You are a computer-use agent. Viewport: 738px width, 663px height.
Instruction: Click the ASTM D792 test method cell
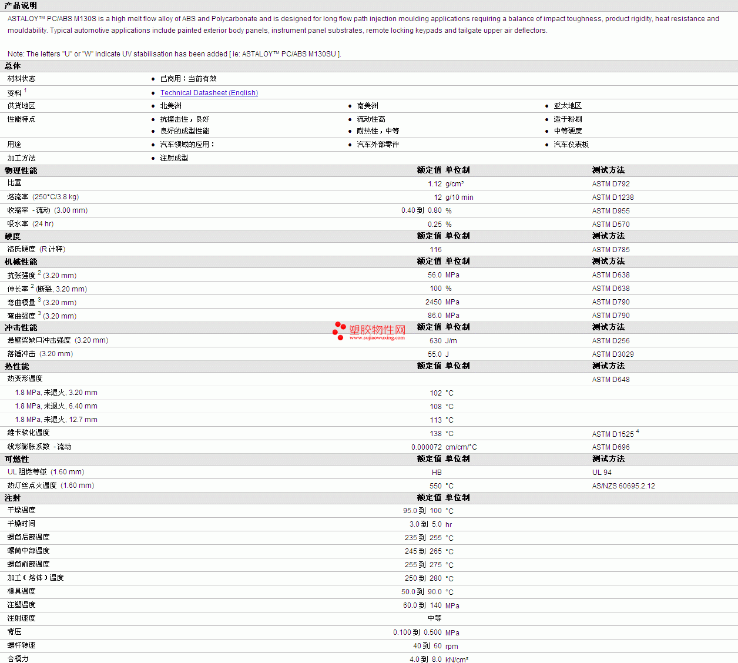pyautogui.click(x=611, y=184)
